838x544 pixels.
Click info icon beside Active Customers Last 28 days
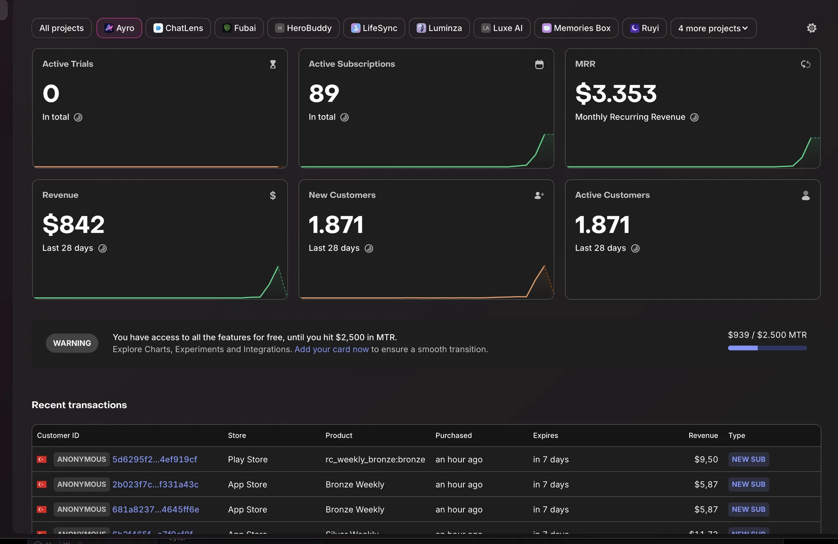pos(635,248)
